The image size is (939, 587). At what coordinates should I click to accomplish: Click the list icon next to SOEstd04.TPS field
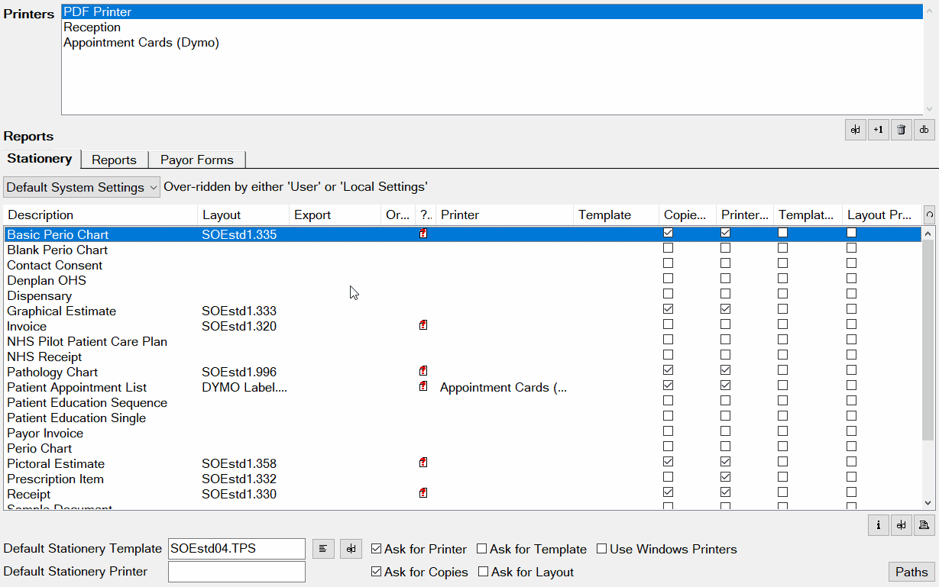[x=322, y=549]
